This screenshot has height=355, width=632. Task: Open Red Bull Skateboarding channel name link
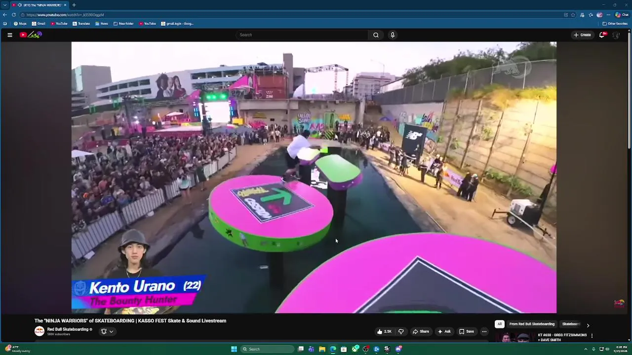68,329
